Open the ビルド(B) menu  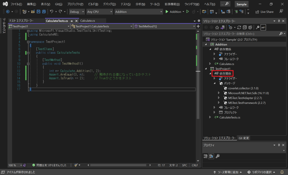(x=93, y=4)
